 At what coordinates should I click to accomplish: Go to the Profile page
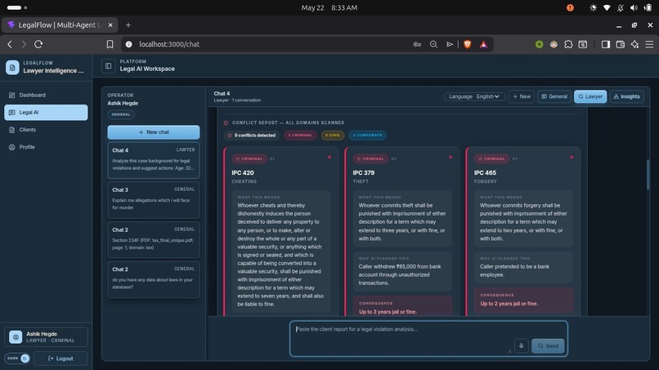[46, 147]
